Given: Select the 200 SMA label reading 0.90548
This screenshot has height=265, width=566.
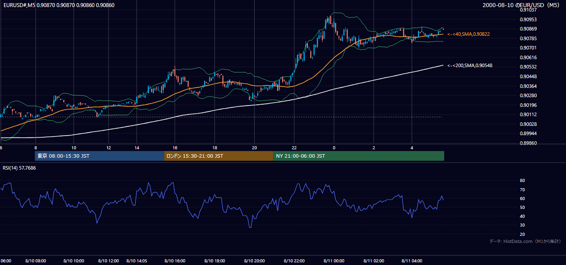Looking at the screenshot, I should (470, 65).
